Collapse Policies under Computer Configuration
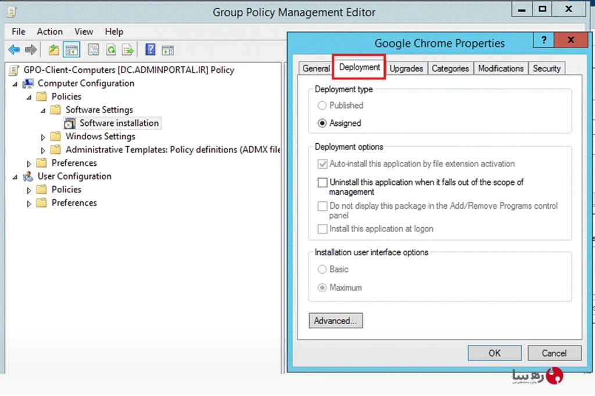The height and width of the screenshot is (396, 595). pos(29,97)
